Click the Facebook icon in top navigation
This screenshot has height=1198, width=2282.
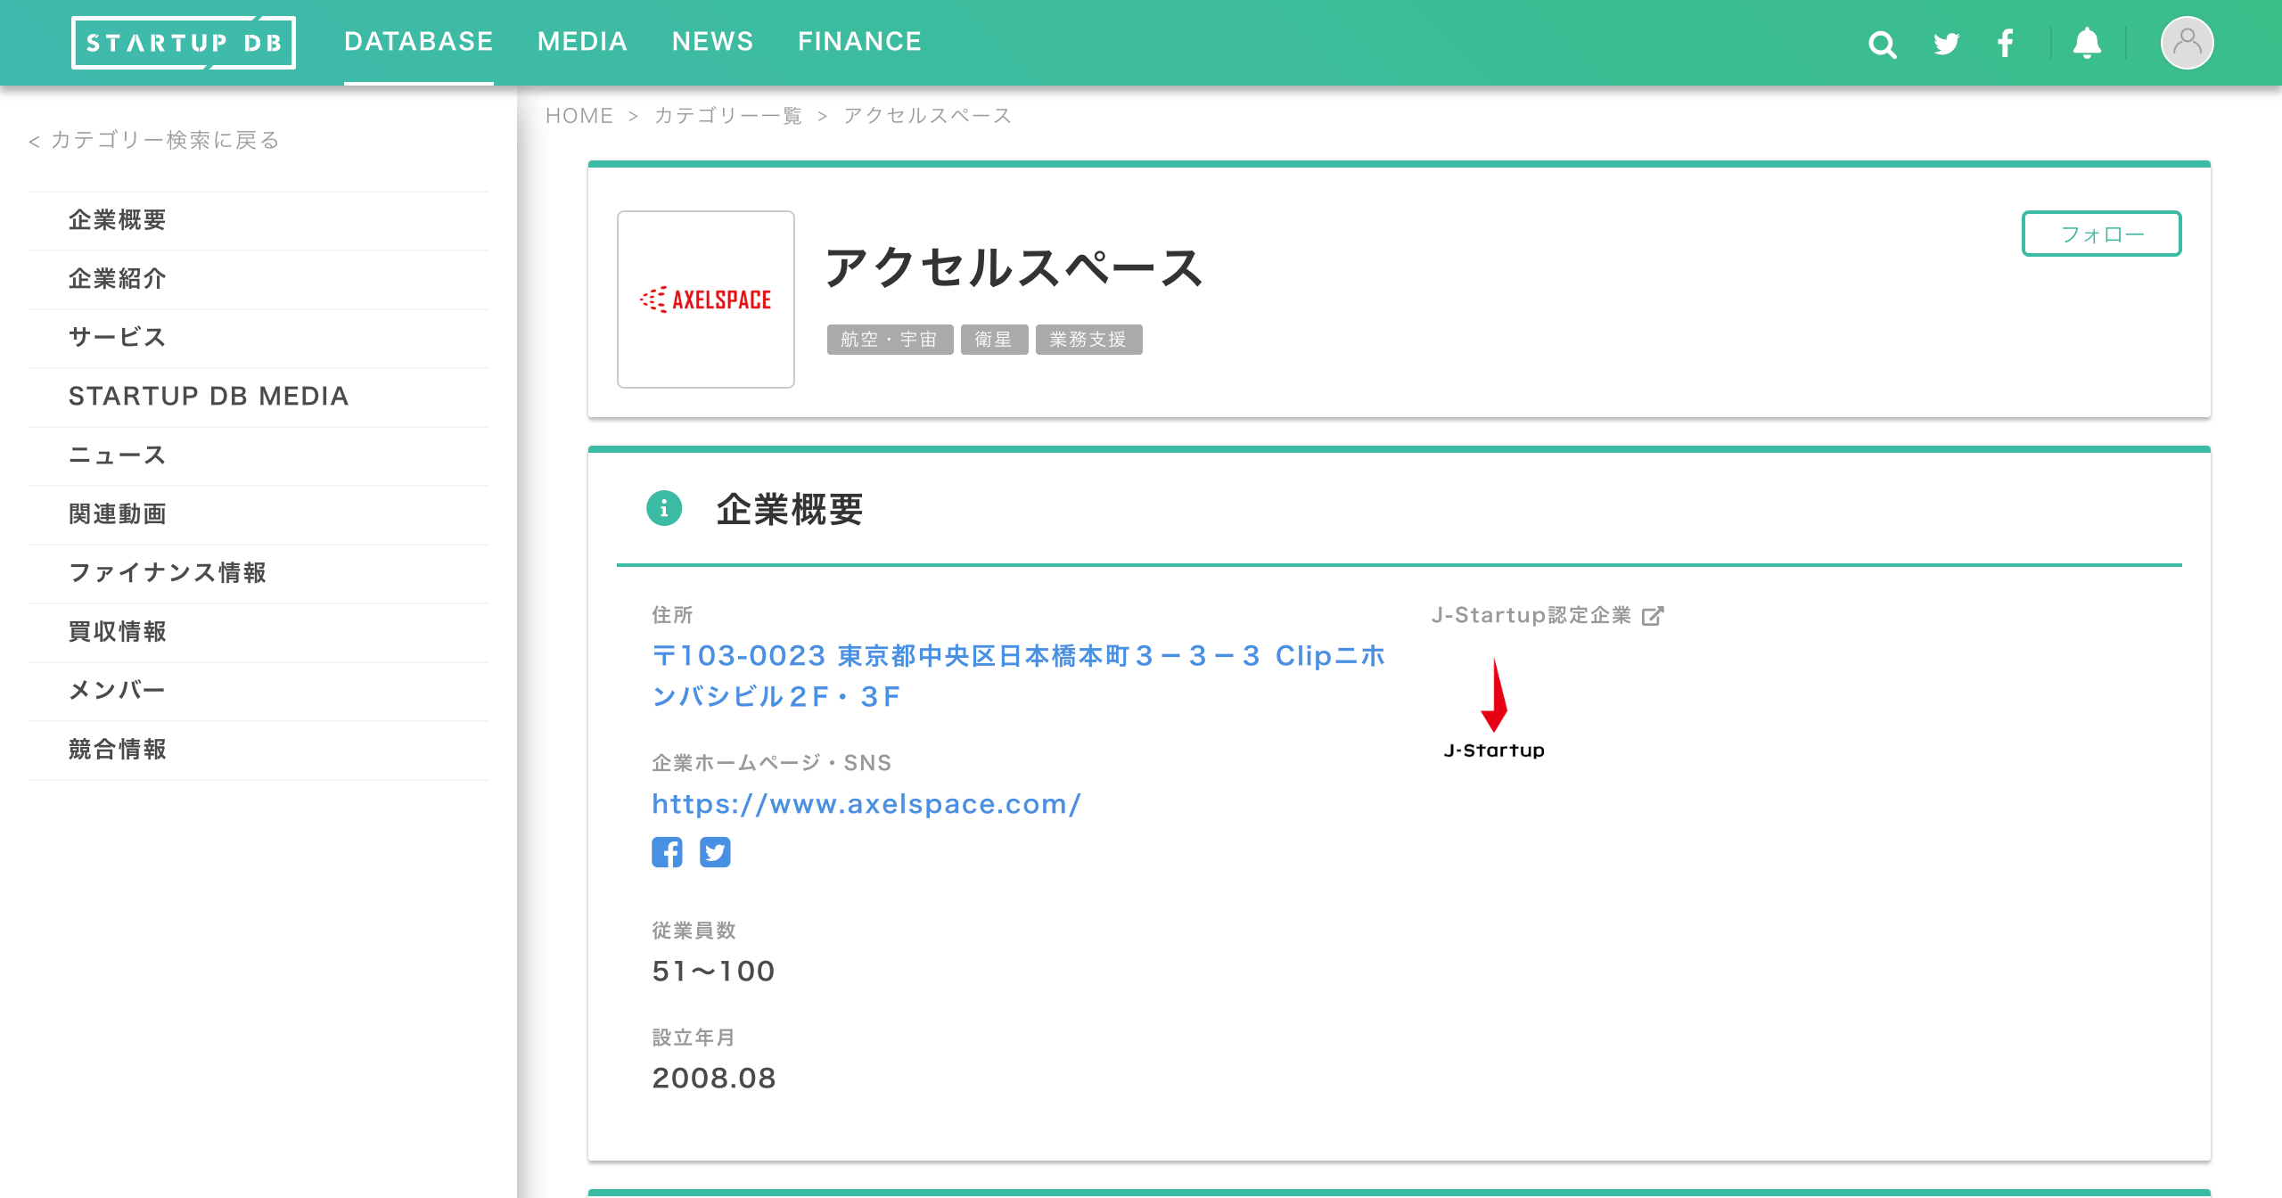[2006, 44]
